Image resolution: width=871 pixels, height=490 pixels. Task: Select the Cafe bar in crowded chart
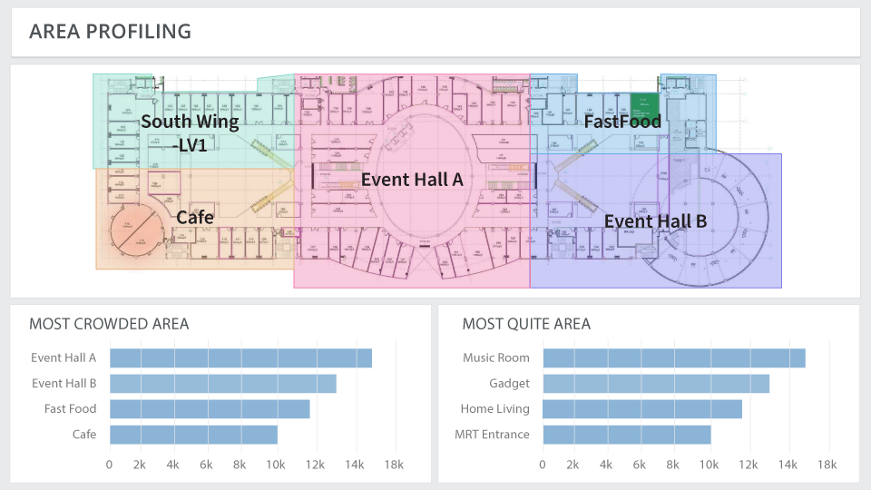193,435
